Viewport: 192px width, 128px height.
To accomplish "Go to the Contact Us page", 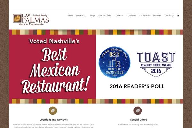I will pyautogui.click(x=145, y=16).
